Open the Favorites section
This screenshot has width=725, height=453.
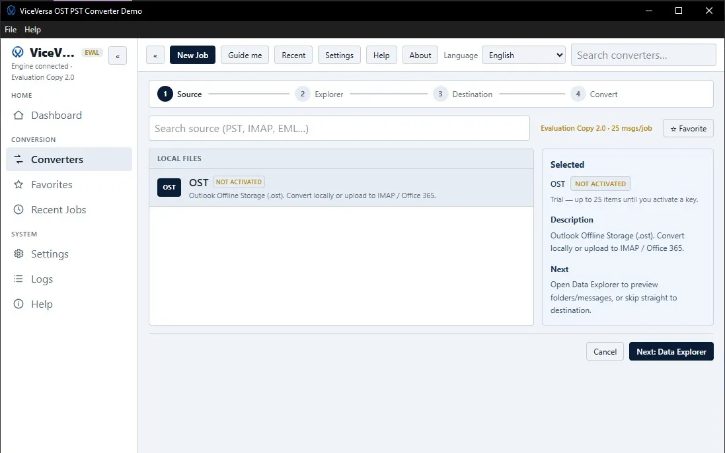click(x=69, y=184)
